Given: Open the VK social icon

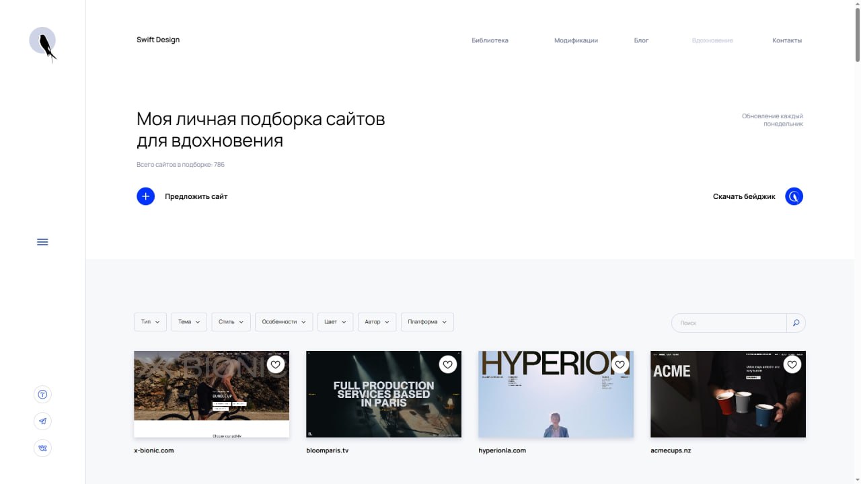Looking at the screenshot, I should [x=43, y=448].
